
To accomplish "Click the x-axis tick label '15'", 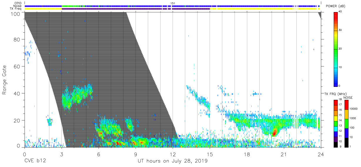I will (x=210, y=154).
